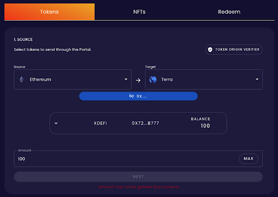
Task: Select the Source chain combo box Ethereum
Action: coord(73,80)
